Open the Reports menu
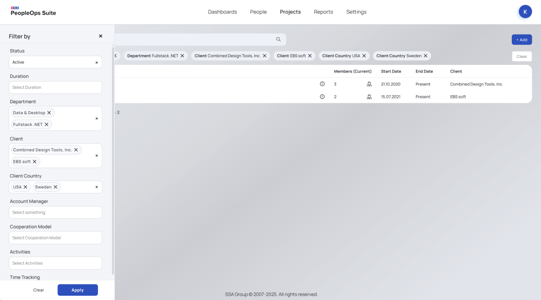This screenshot has height=300, width=541. (x=324, y=12)
